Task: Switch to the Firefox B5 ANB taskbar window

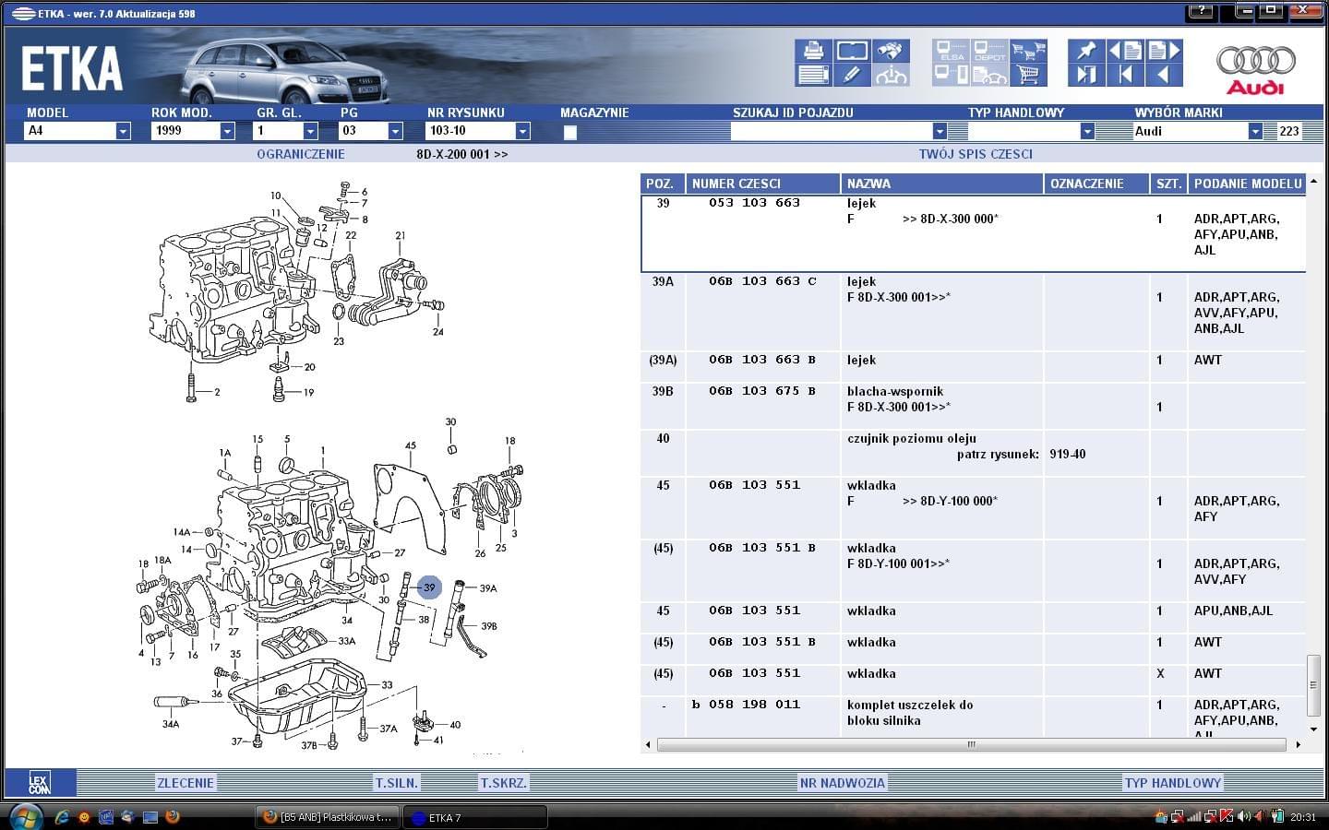Action: tap(327, 817)
